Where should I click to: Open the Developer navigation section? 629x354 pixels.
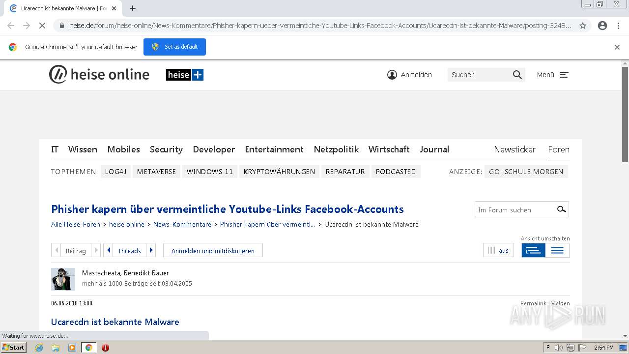pos(214,149)
